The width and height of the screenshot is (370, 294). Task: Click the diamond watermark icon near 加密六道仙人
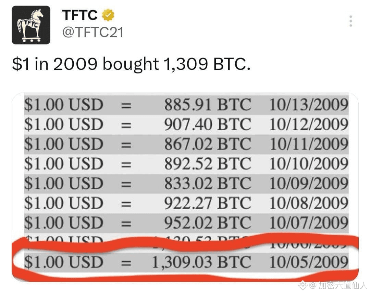(302, 285)
